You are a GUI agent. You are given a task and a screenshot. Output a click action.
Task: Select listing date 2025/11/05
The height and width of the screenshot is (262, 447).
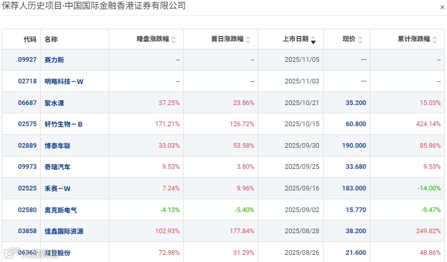click(302, 60)
